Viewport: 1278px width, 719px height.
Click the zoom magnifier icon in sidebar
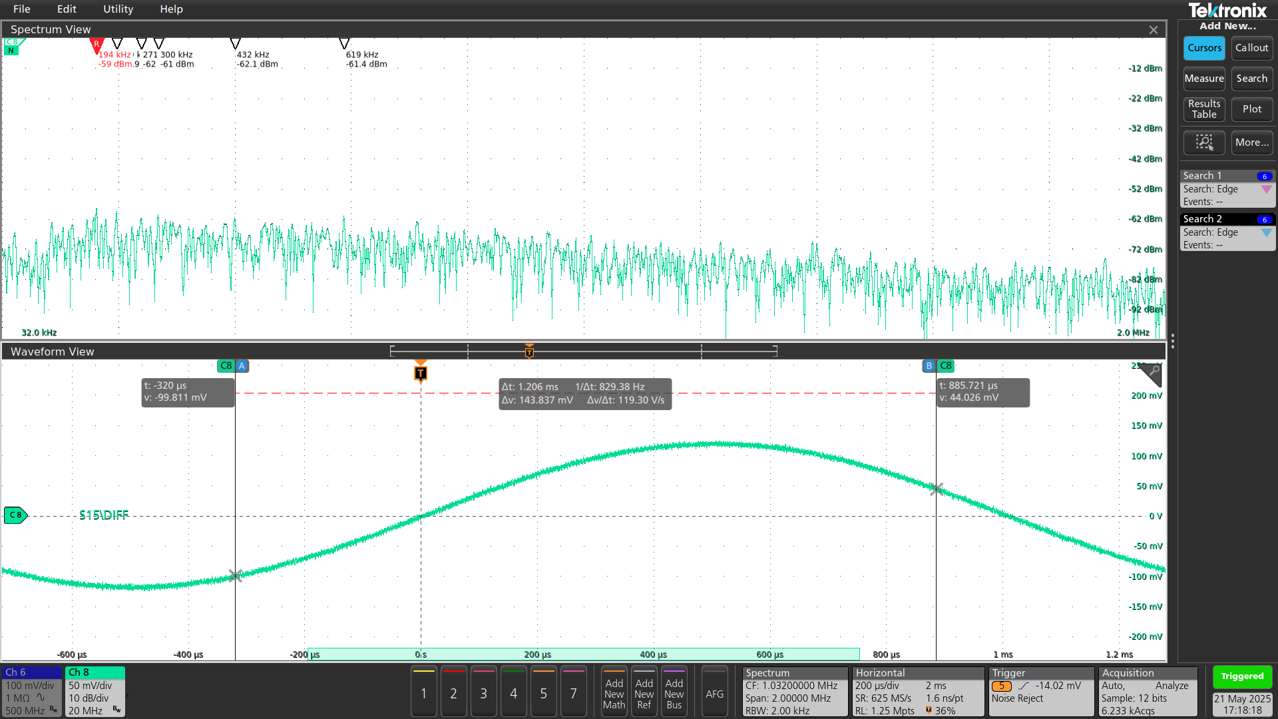1203,142
